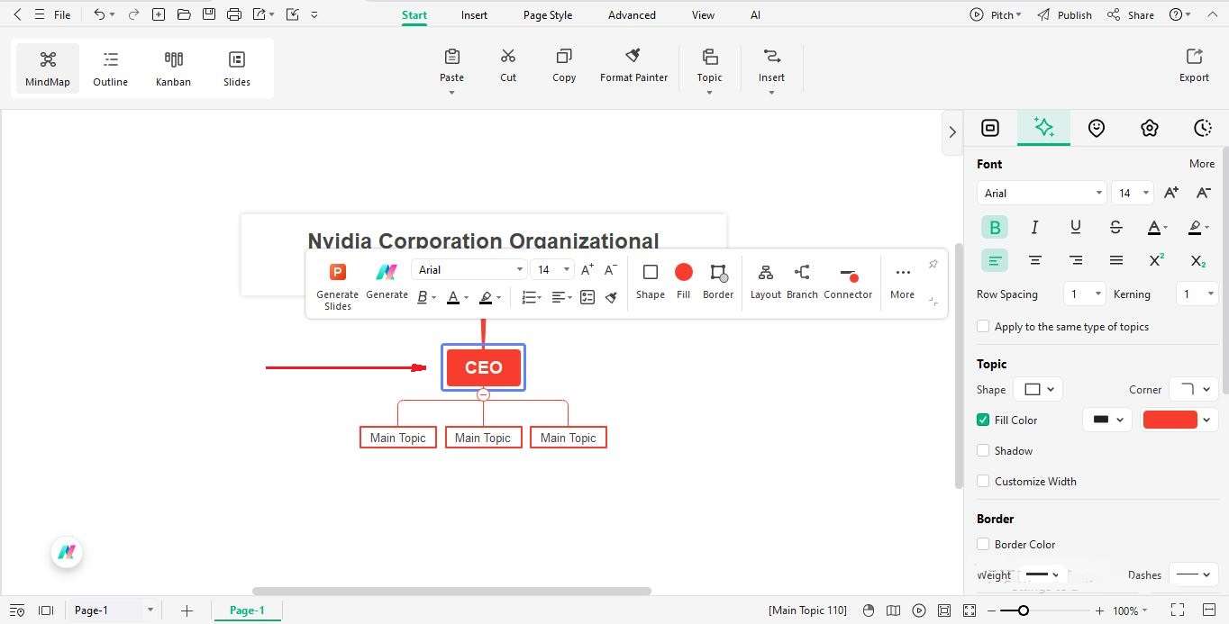The width and height of the screenshot is (1229, 624).
Task: Click Connector in floating toolbar
Action: pos(848,281)
